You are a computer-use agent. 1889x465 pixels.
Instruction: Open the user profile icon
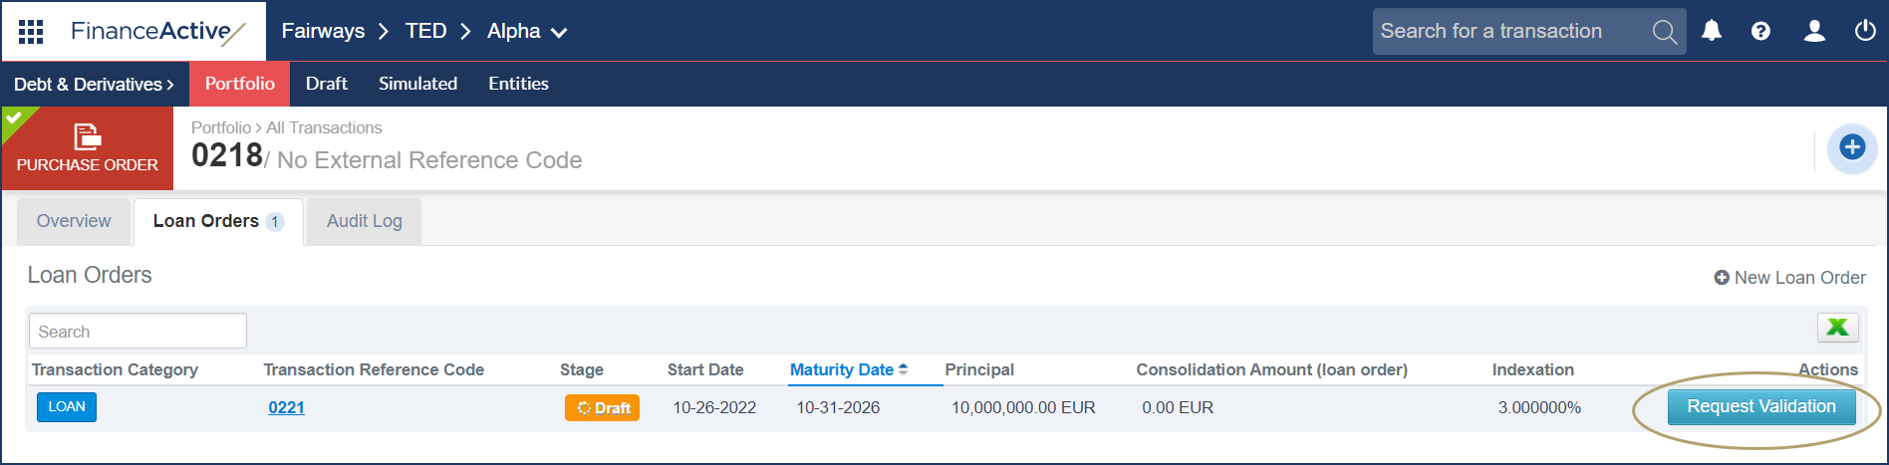coord(1814,31)
